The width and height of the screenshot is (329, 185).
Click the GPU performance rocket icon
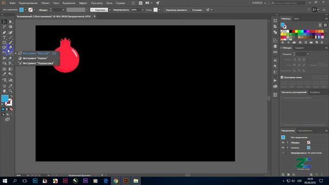[x=158, y=3]
